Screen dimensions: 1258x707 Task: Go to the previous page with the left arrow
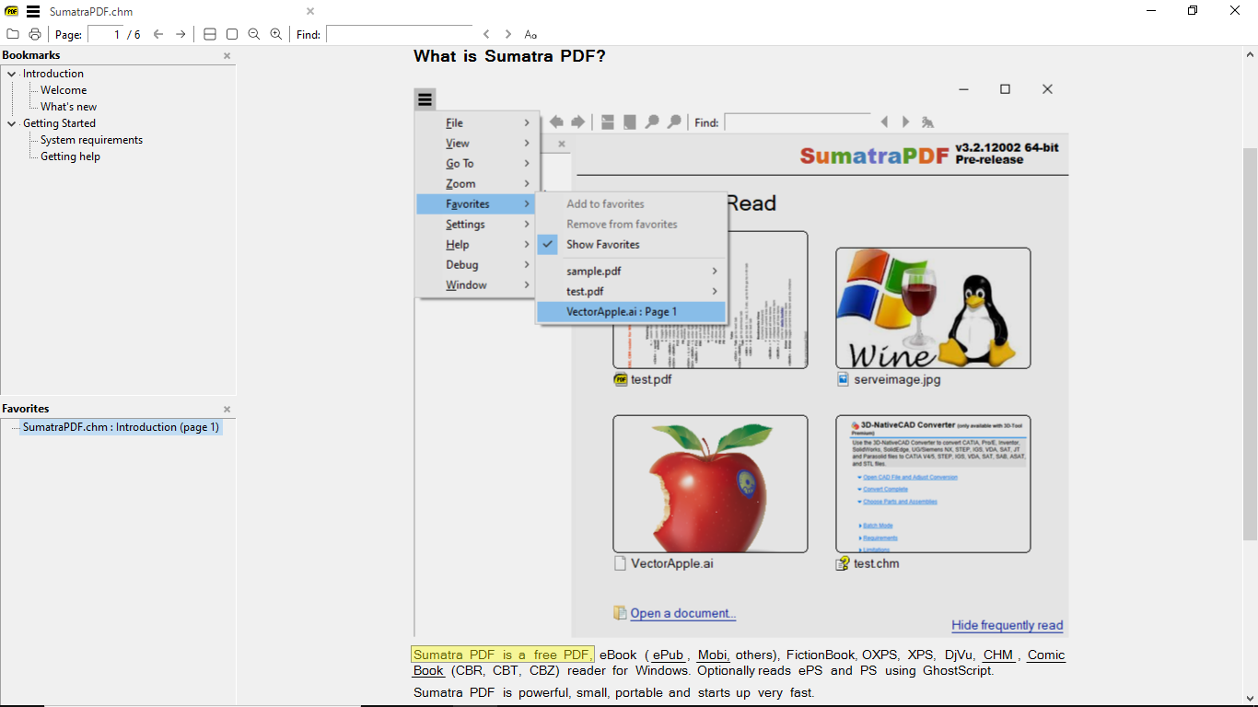[158, 34]
